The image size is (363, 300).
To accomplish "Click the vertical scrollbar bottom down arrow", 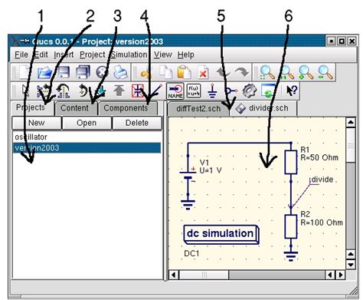I will point(351,265).
